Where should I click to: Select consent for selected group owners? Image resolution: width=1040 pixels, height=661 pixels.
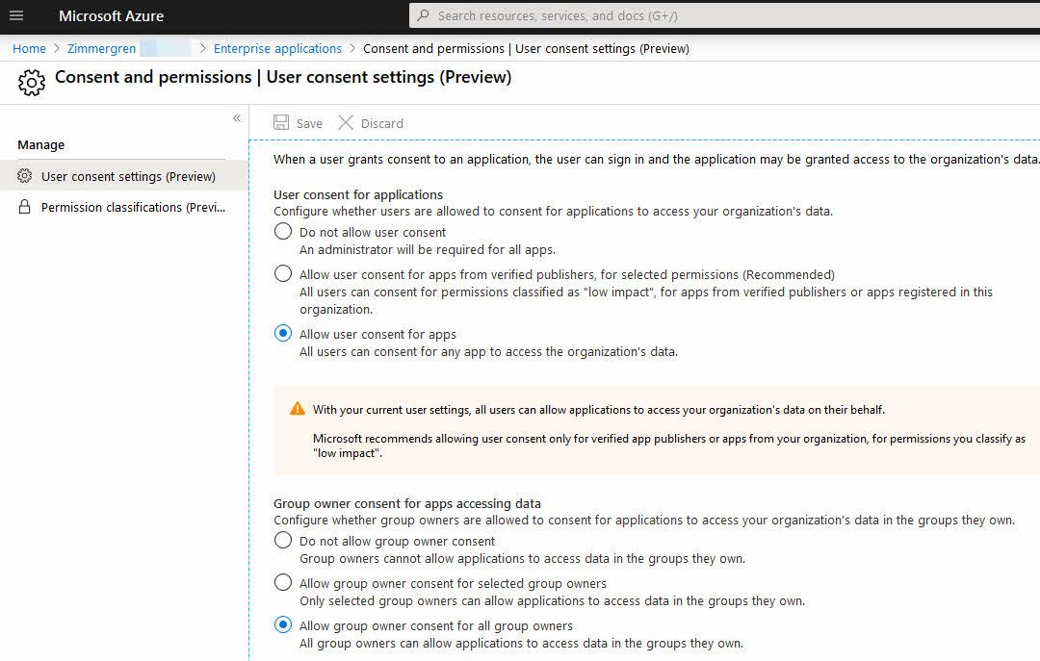[283, 583]
